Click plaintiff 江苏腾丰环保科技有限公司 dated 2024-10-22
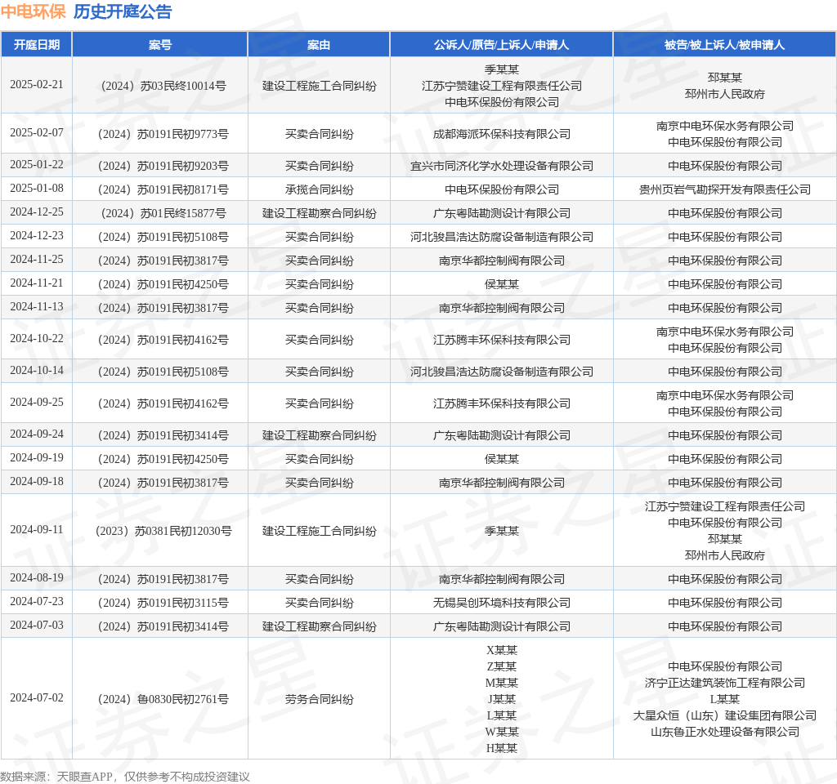Image resolution: width=837 pixels, height=784 pixels. point(501,340)
